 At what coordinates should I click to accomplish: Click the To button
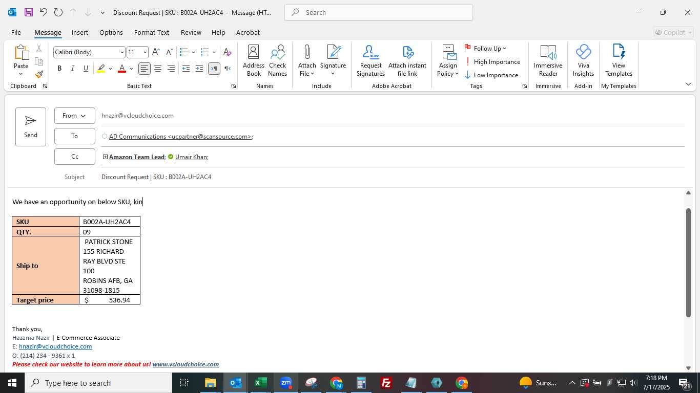coord(75,136)
